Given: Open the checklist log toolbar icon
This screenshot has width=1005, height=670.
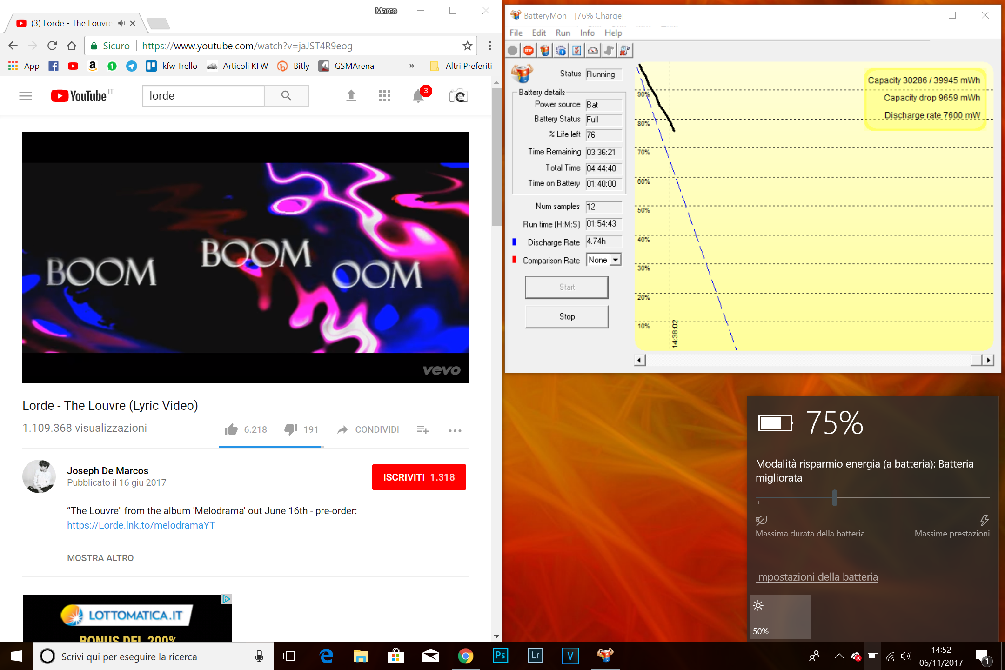Looking at the screenshot, I should (x=576, y=50).
